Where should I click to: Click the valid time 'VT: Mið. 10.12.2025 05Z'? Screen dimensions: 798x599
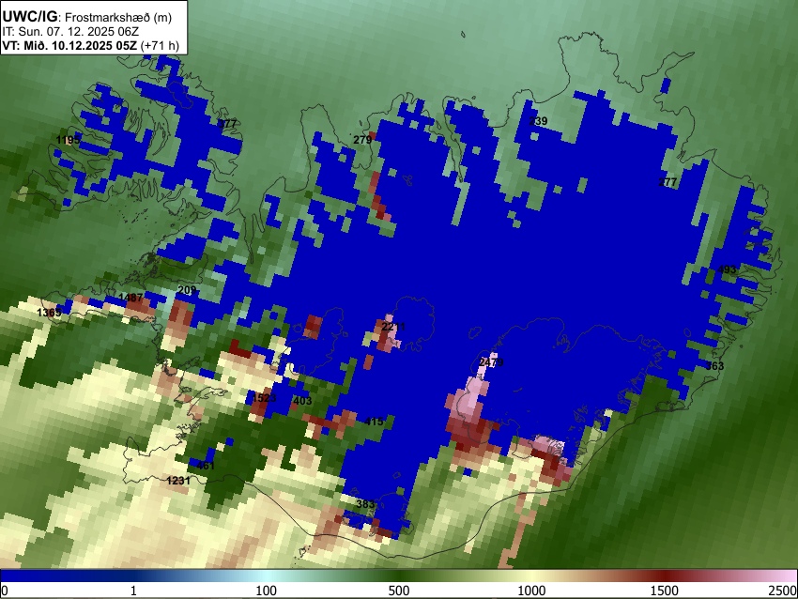[x=69, y=45]
